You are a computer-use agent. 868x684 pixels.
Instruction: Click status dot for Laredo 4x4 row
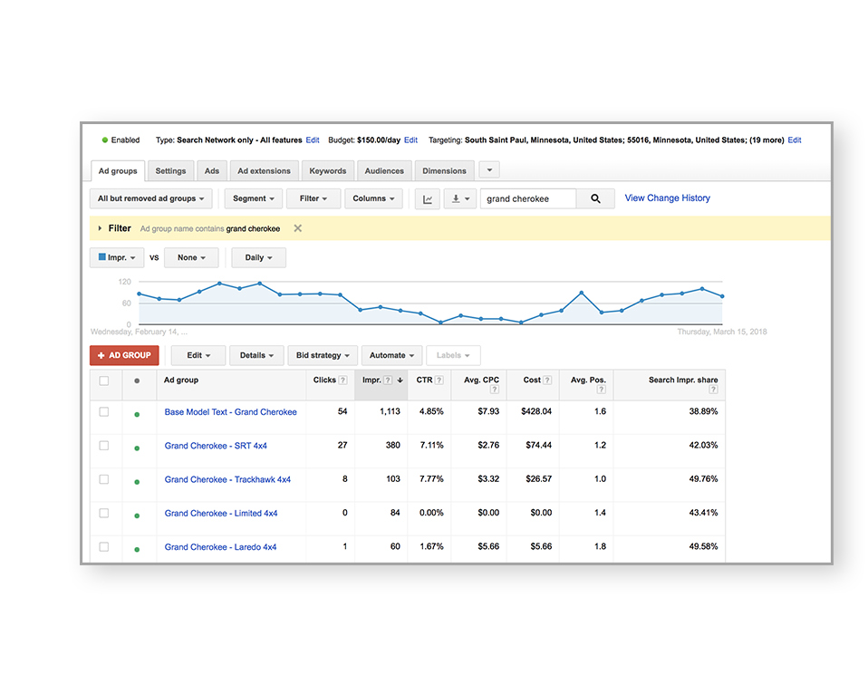(x=137, y=550)
